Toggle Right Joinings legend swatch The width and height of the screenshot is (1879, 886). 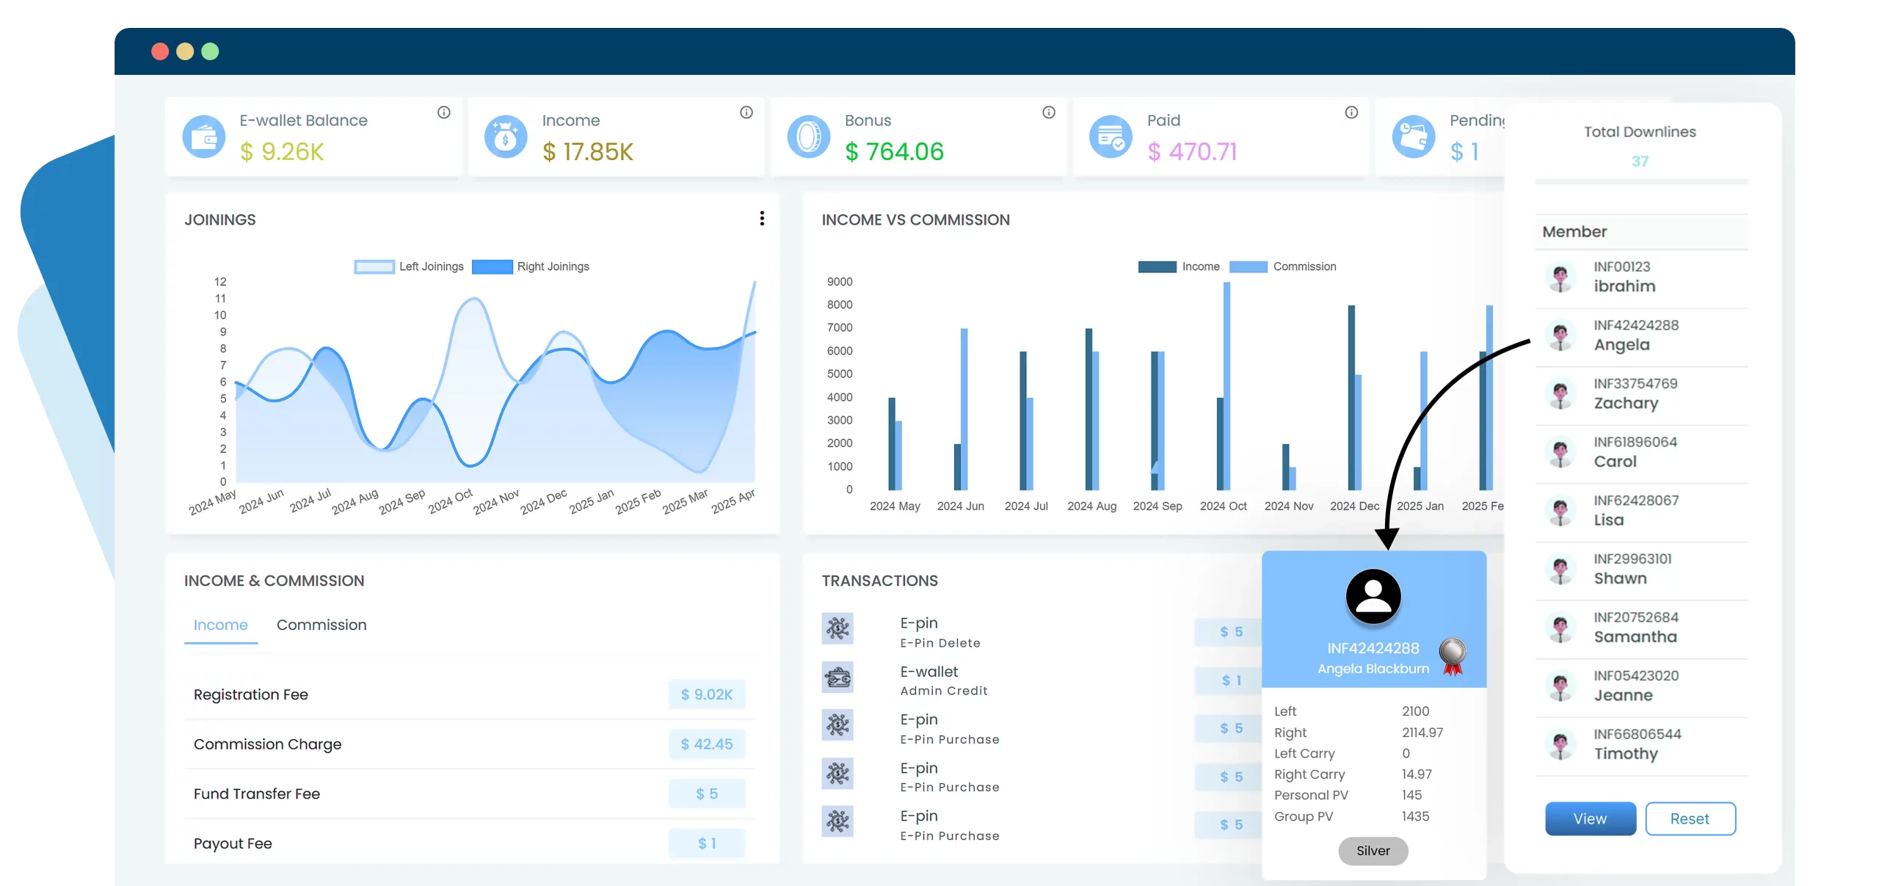[x=492, y=266]
